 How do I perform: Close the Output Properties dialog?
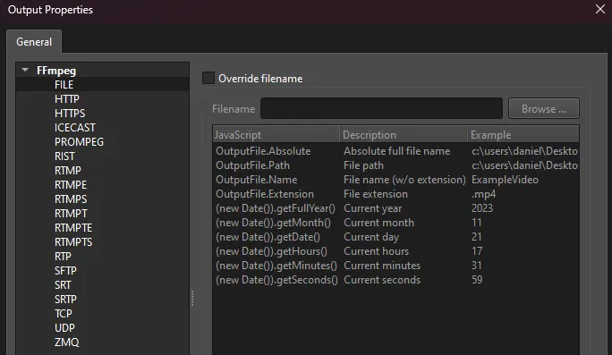point(600,9)
